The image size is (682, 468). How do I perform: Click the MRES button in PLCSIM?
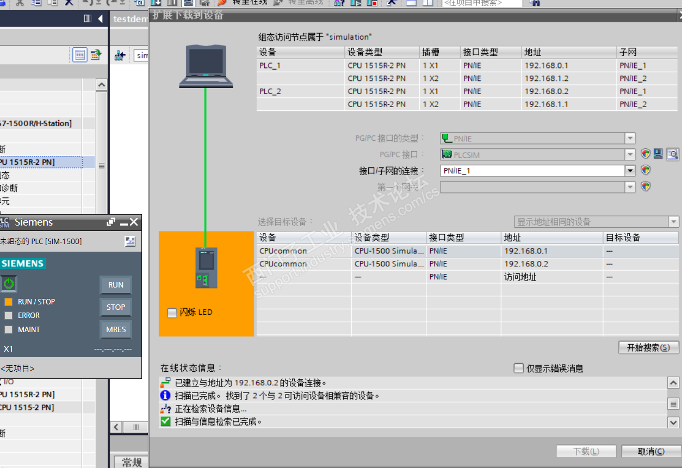pos(116,329)
